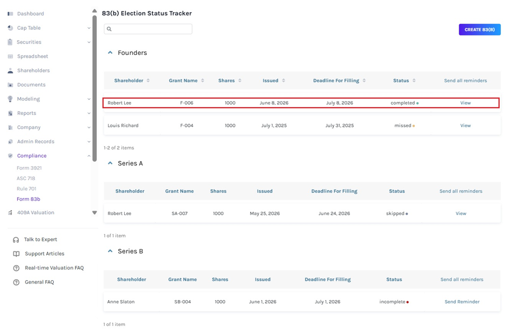
Task: Collapse the Compliance menu chevron
Action: [x=89, y=156]
